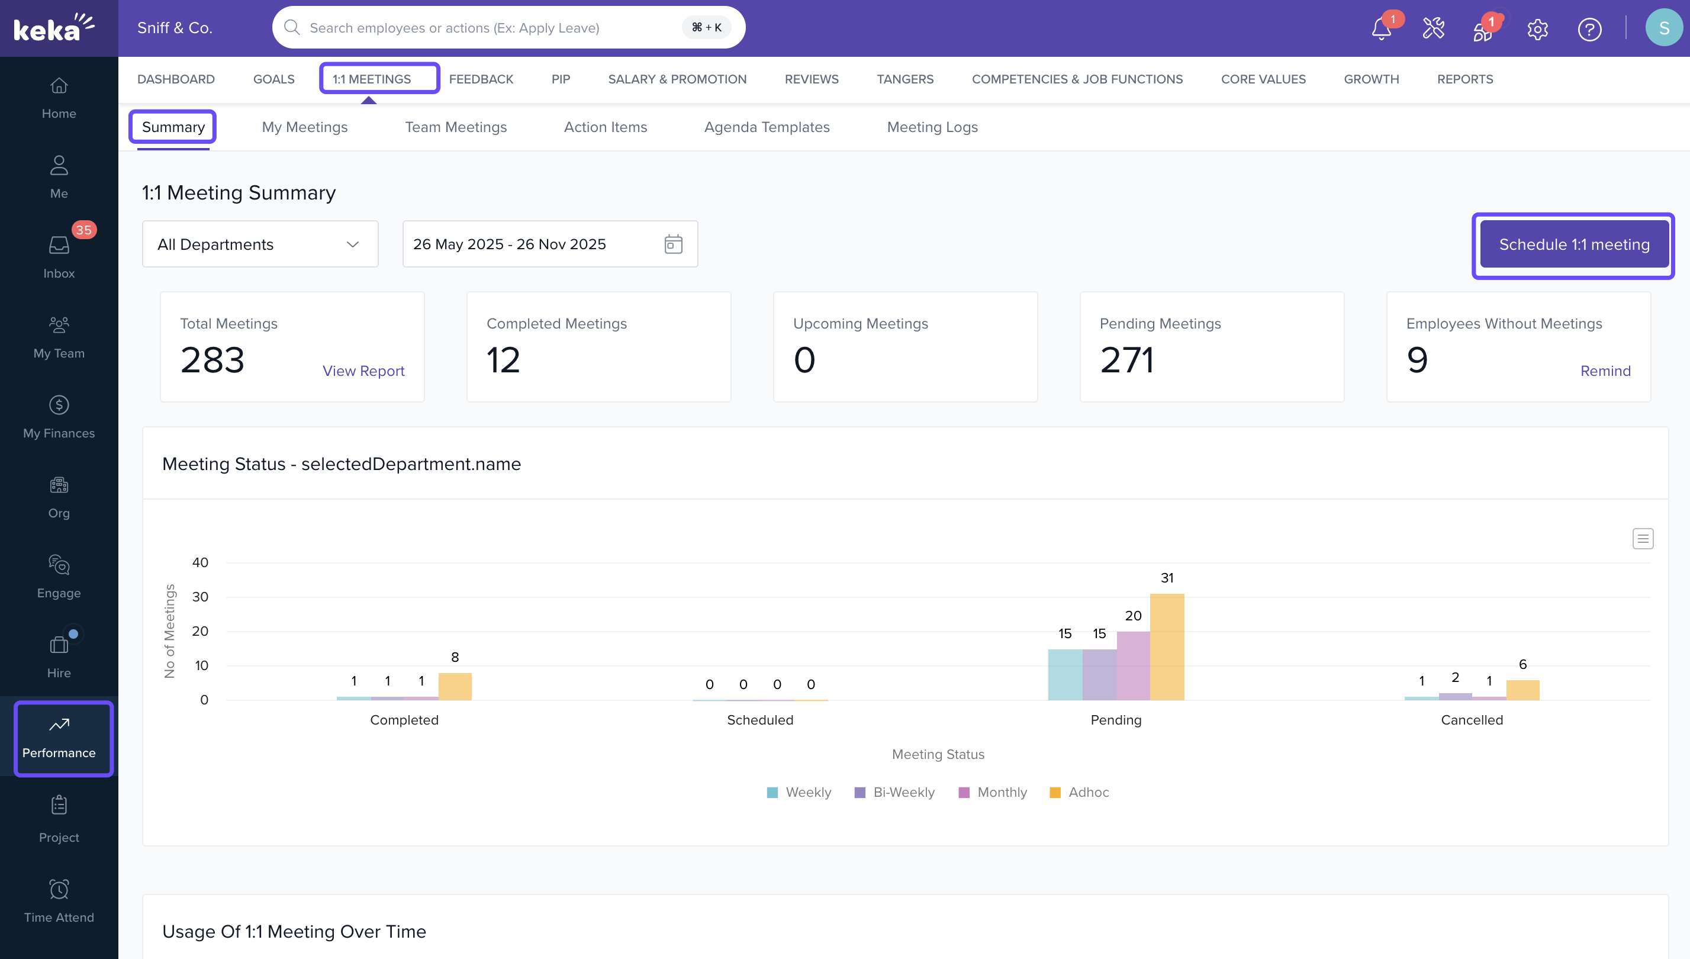This screenshot has height=959, width=1690.
Task: Go to My Finances sidebar icon
Action: pyautogui.click(x=59, y=416)
